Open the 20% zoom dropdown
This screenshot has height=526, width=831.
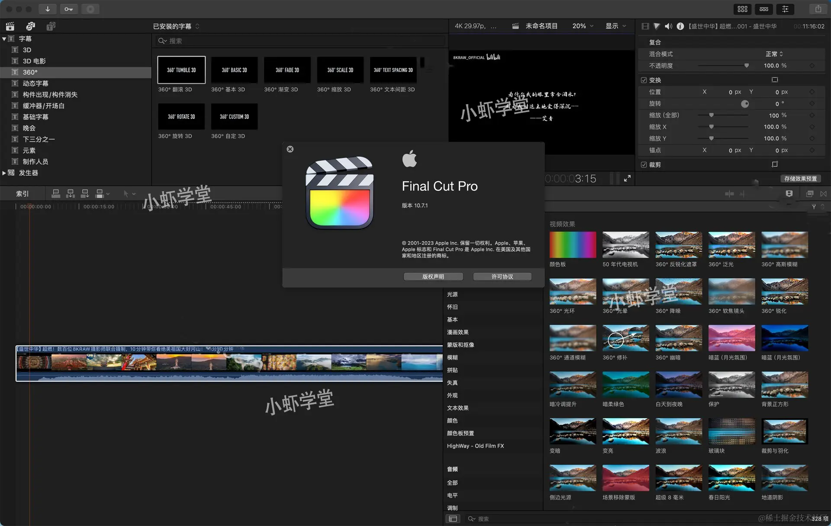(x=583, y=26)
